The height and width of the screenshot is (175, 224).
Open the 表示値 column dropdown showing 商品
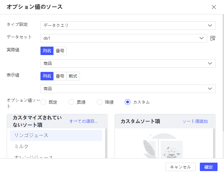click(x=128, y=89)
